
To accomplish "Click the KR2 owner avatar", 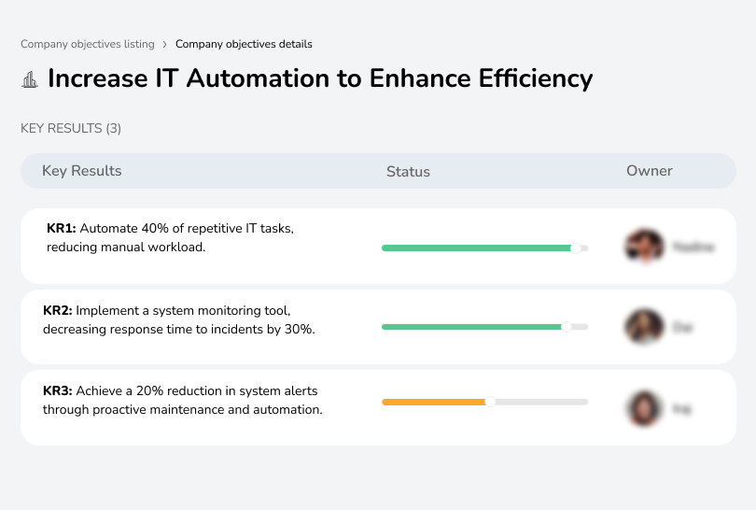I will click(x=644, y=327).
